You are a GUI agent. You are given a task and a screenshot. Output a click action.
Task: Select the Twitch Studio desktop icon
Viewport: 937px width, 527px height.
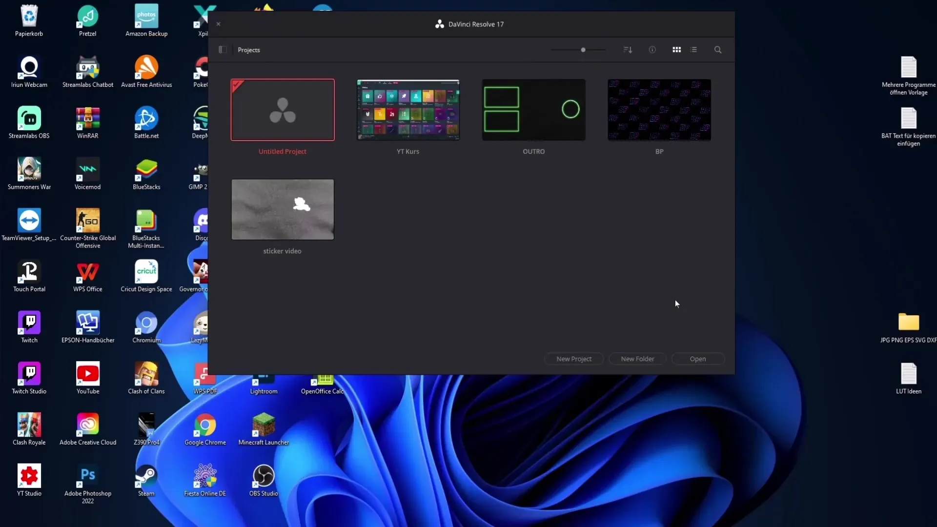[29, 379]
